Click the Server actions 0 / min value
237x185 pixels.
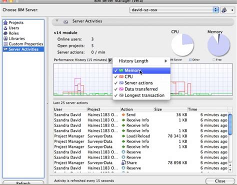click(x=98, y=52)
